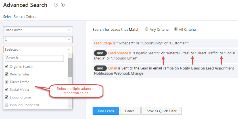The height and width of the screenshot is (119, 238).
Task: Collapse the '5 selected' values dropdown
Action: pyautogui.click(x=38, y=50)
